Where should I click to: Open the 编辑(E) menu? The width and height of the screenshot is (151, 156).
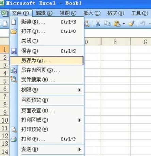pos(44,13)
